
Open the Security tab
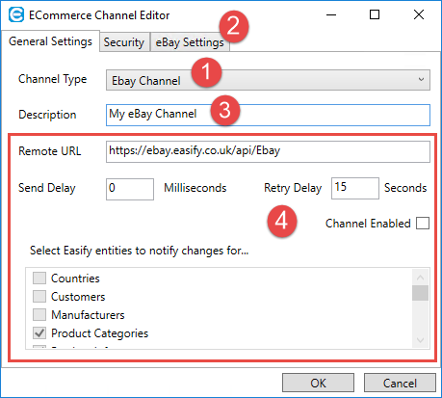[x=124, y=42]
